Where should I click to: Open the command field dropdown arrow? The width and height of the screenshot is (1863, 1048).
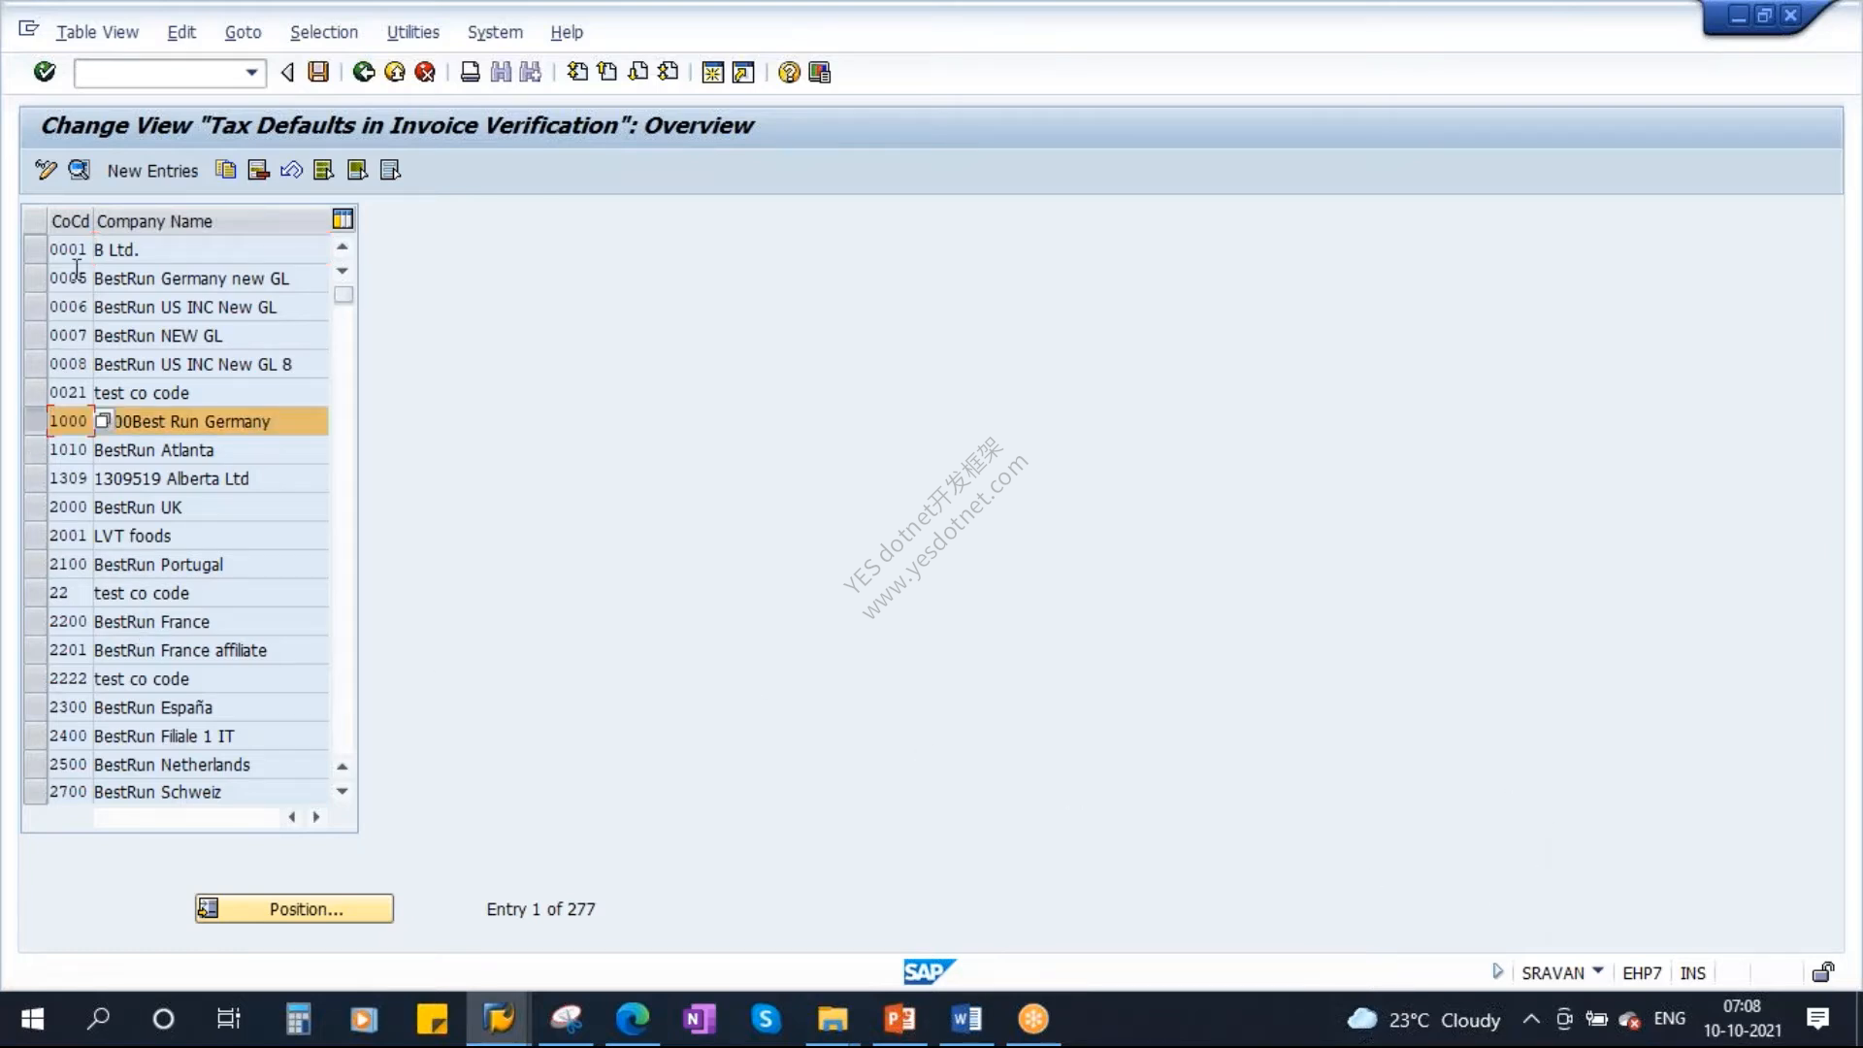[x=251, y=73]
